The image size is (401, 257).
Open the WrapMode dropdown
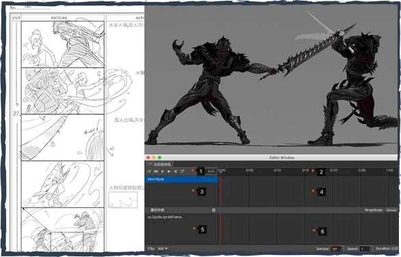click(391, 210)
